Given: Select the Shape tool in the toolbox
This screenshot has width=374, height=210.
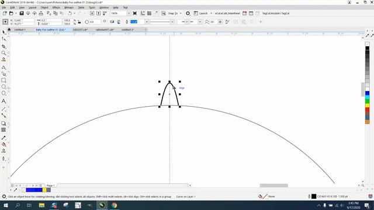Looking at the screenshot, I should click(4, 39).
